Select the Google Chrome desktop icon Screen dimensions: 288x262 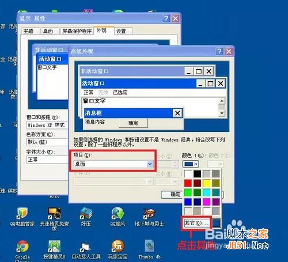pyautogui.click(x=22, y=250)
